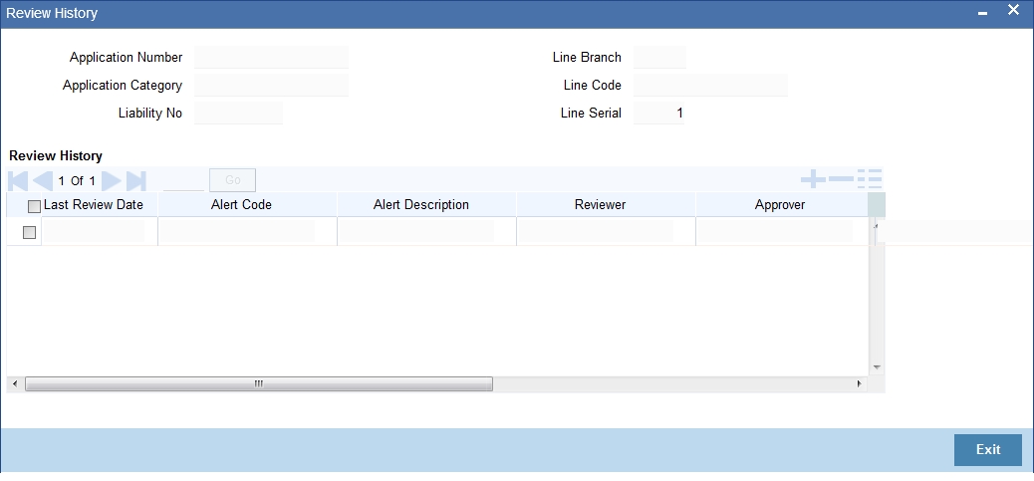The height and width of the screenshot is (481, 1034).
Task: Minimize the Review History window
Action: click(x=983, y=14)
